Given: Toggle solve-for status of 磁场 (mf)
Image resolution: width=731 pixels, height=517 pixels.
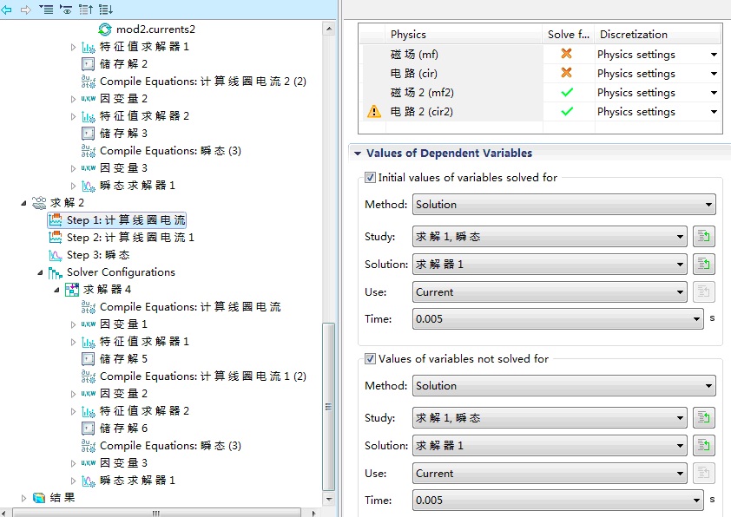Looking at the screenshot, I should tap(567, 54).
